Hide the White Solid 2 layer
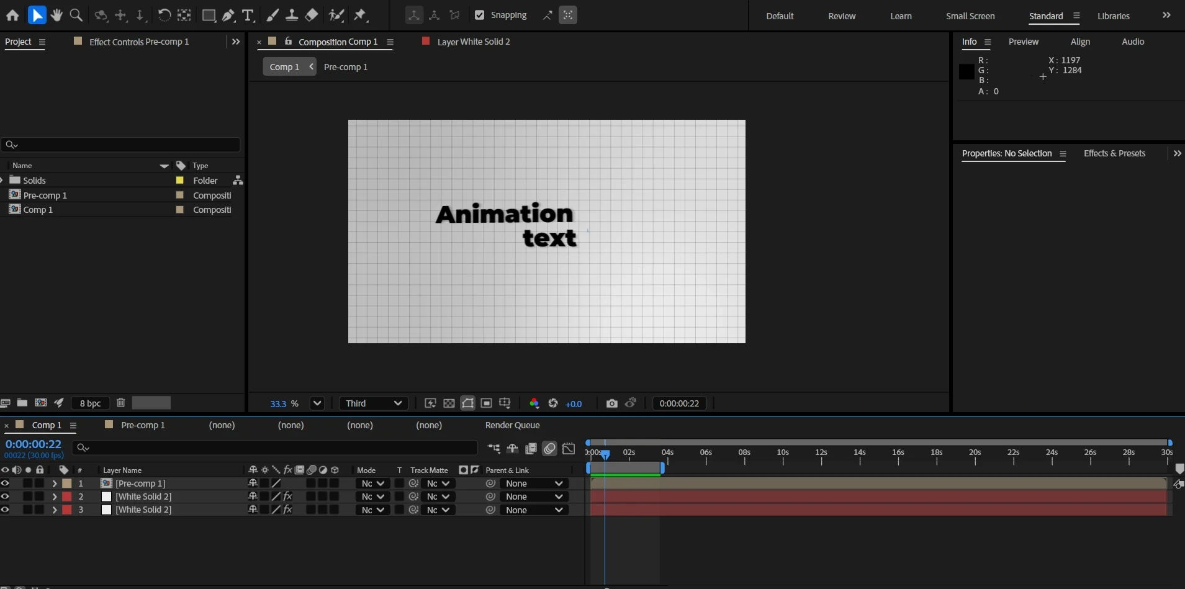This screenshot has width=1185, height=589. (6, 497)
